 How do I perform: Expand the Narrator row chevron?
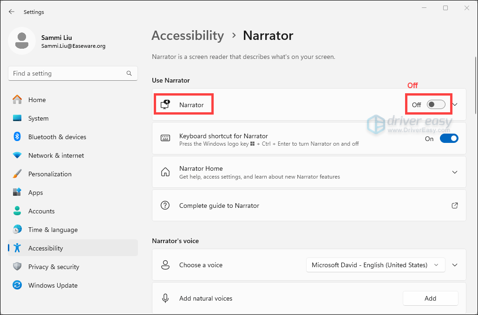pyautogui.click(x=455, y=105)
